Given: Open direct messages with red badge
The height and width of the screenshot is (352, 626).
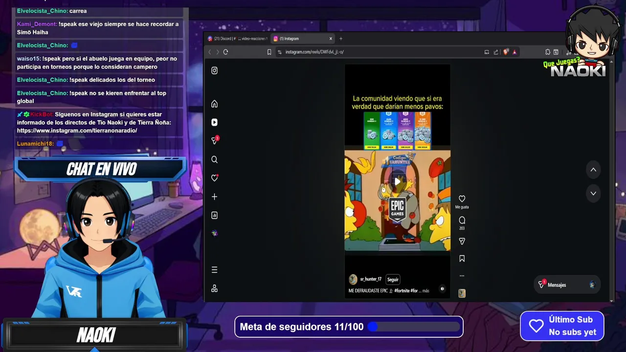Looking at the screenshot, I should (214, 140).
